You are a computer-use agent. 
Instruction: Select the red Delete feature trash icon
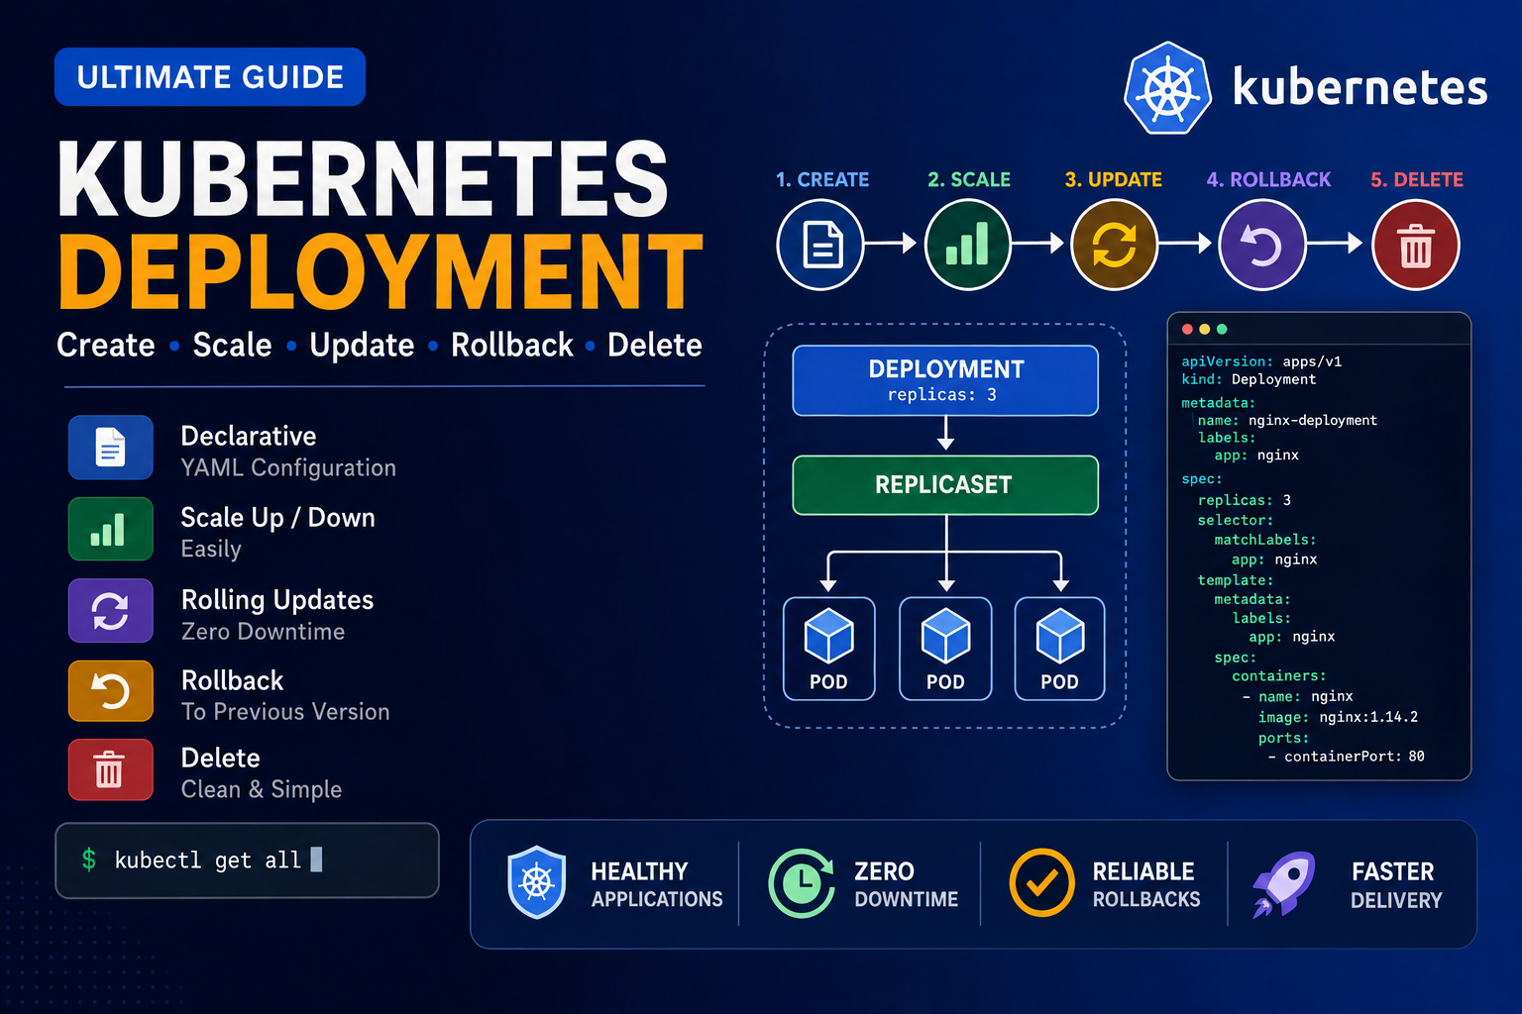pos(111,769)
